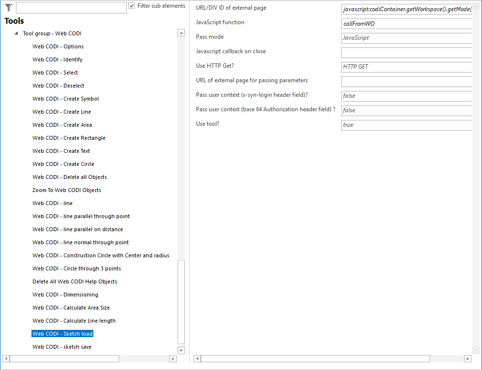Click the filter search text box
Image resolution: width=482 pixels, height=370 pixels.
(x=71, y=7)
